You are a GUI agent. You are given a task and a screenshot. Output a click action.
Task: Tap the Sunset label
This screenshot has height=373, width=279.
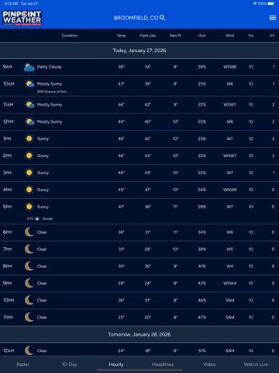(47, 218)
